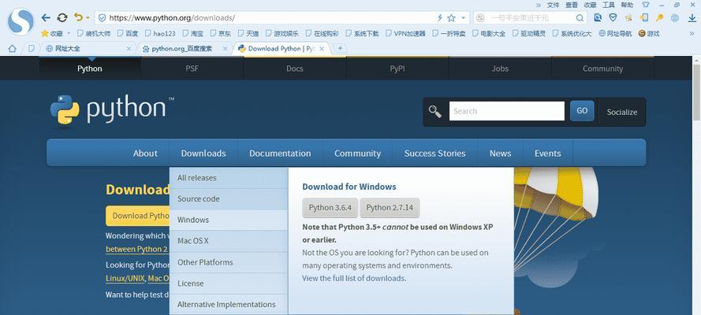Focus the python.org Search input
Screen dimensions: 701x315
(x=506, y=111)
